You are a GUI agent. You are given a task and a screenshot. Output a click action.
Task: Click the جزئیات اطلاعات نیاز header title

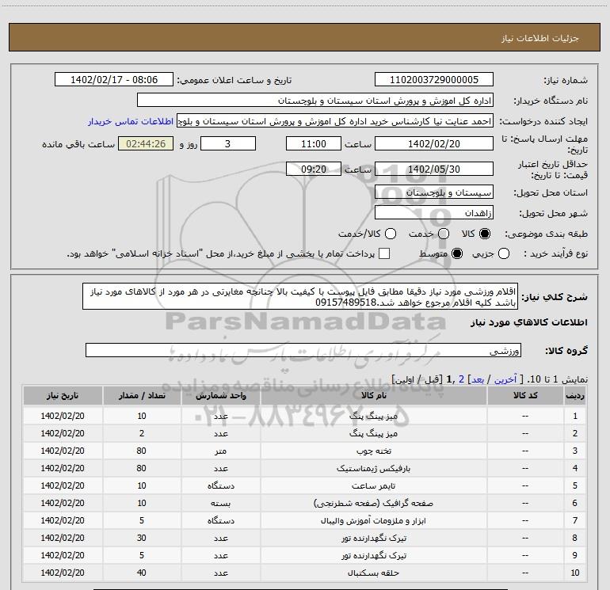(x=539, y=38)
